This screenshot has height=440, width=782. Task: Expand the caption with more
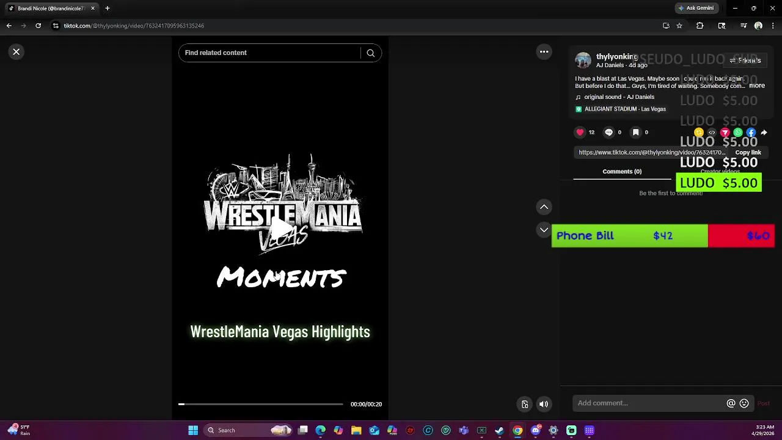pos(757,86)
